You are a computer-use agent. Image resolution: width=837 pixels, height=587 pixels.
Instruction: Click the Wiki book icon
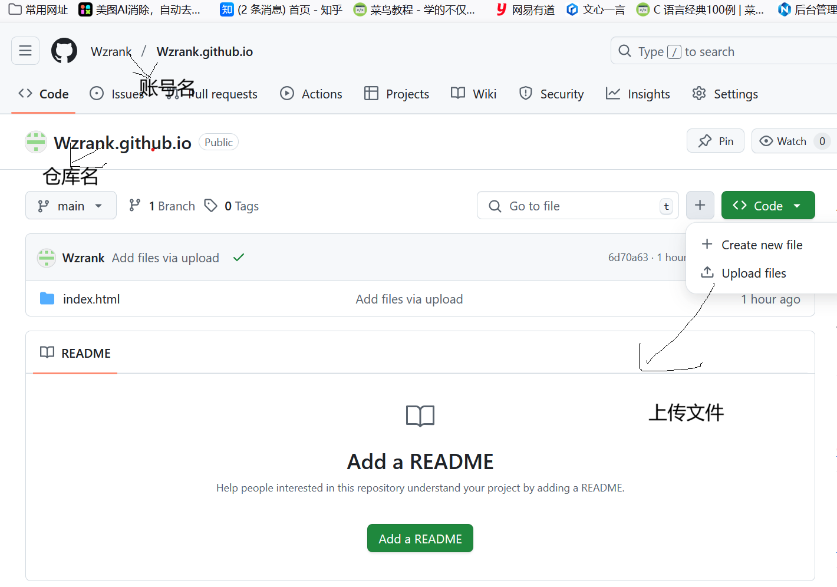[458, 93]
